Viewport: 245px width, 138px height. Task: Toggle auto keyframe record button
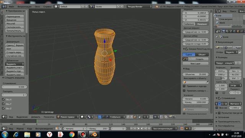coord(182,128)
